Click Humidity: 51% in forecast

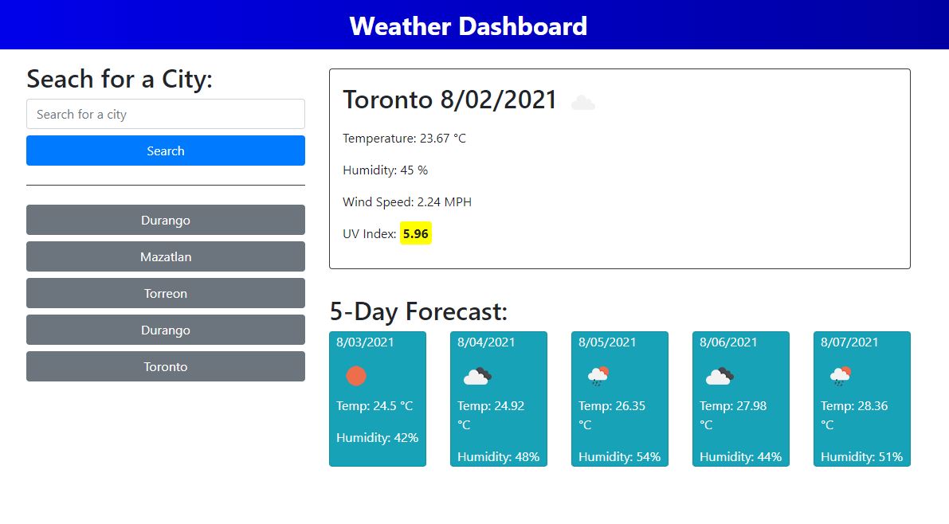[x=861, y=457]
